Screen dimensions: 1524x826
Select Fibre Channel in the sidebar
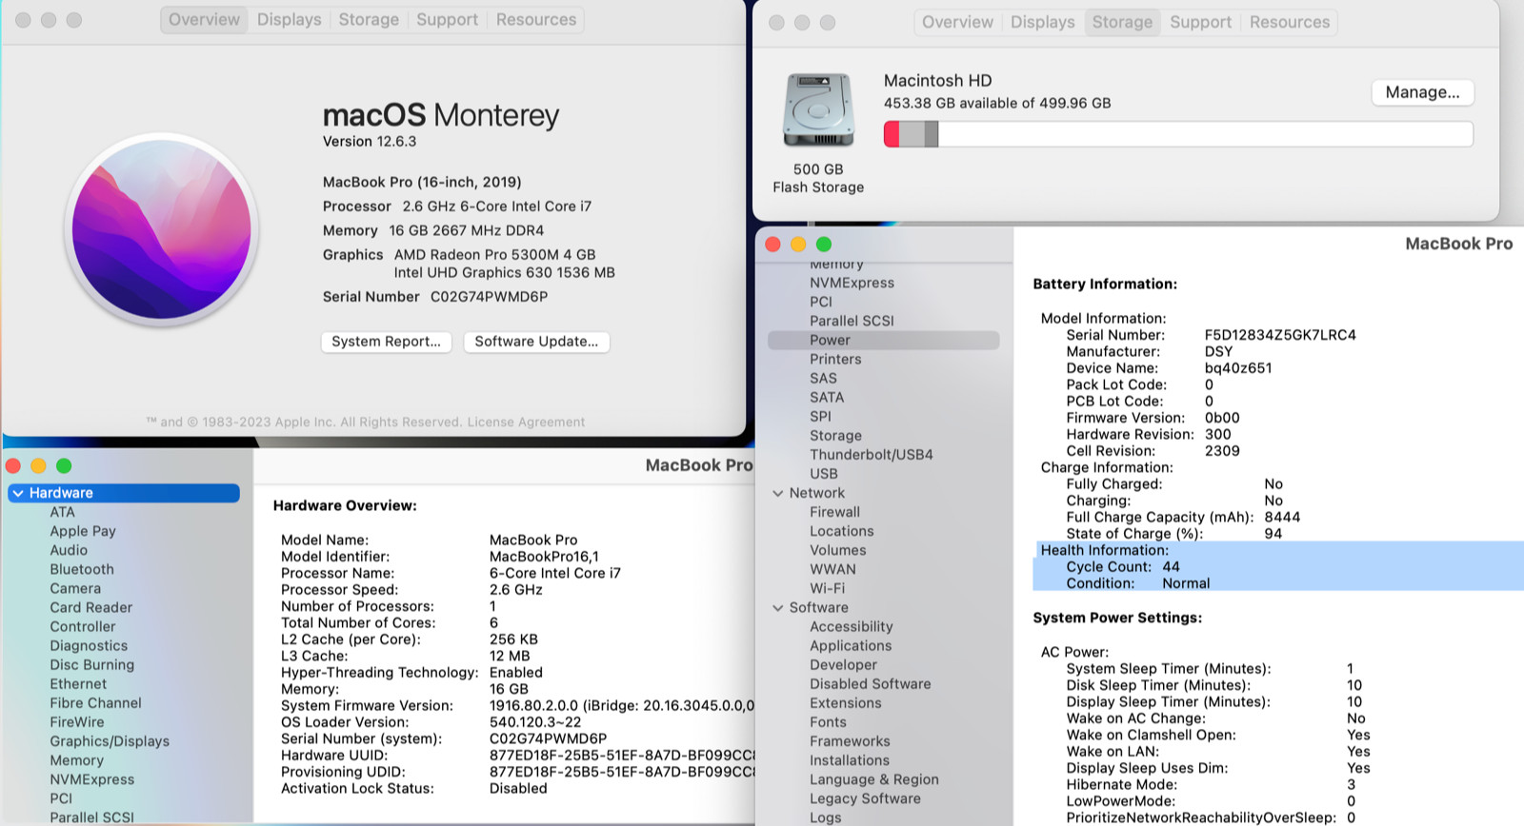pyautogui.click(x=95, y=702)
